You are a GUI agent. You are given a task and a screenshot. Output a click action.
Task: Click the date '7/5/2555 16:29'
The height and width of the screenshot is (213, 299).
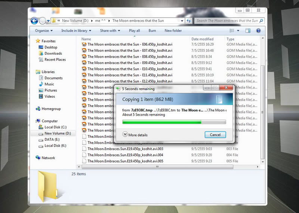tap(203, 44)
